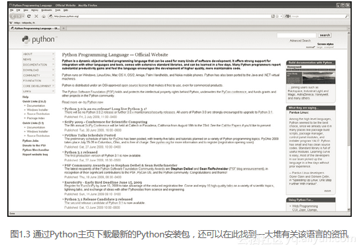This screenshot has width=363, height=252.
Task: Click the site search text field
Action: [297, 35]
